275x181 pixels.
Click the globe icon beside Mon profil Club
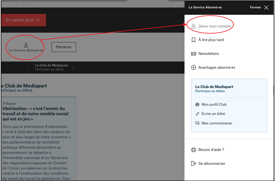197,104
